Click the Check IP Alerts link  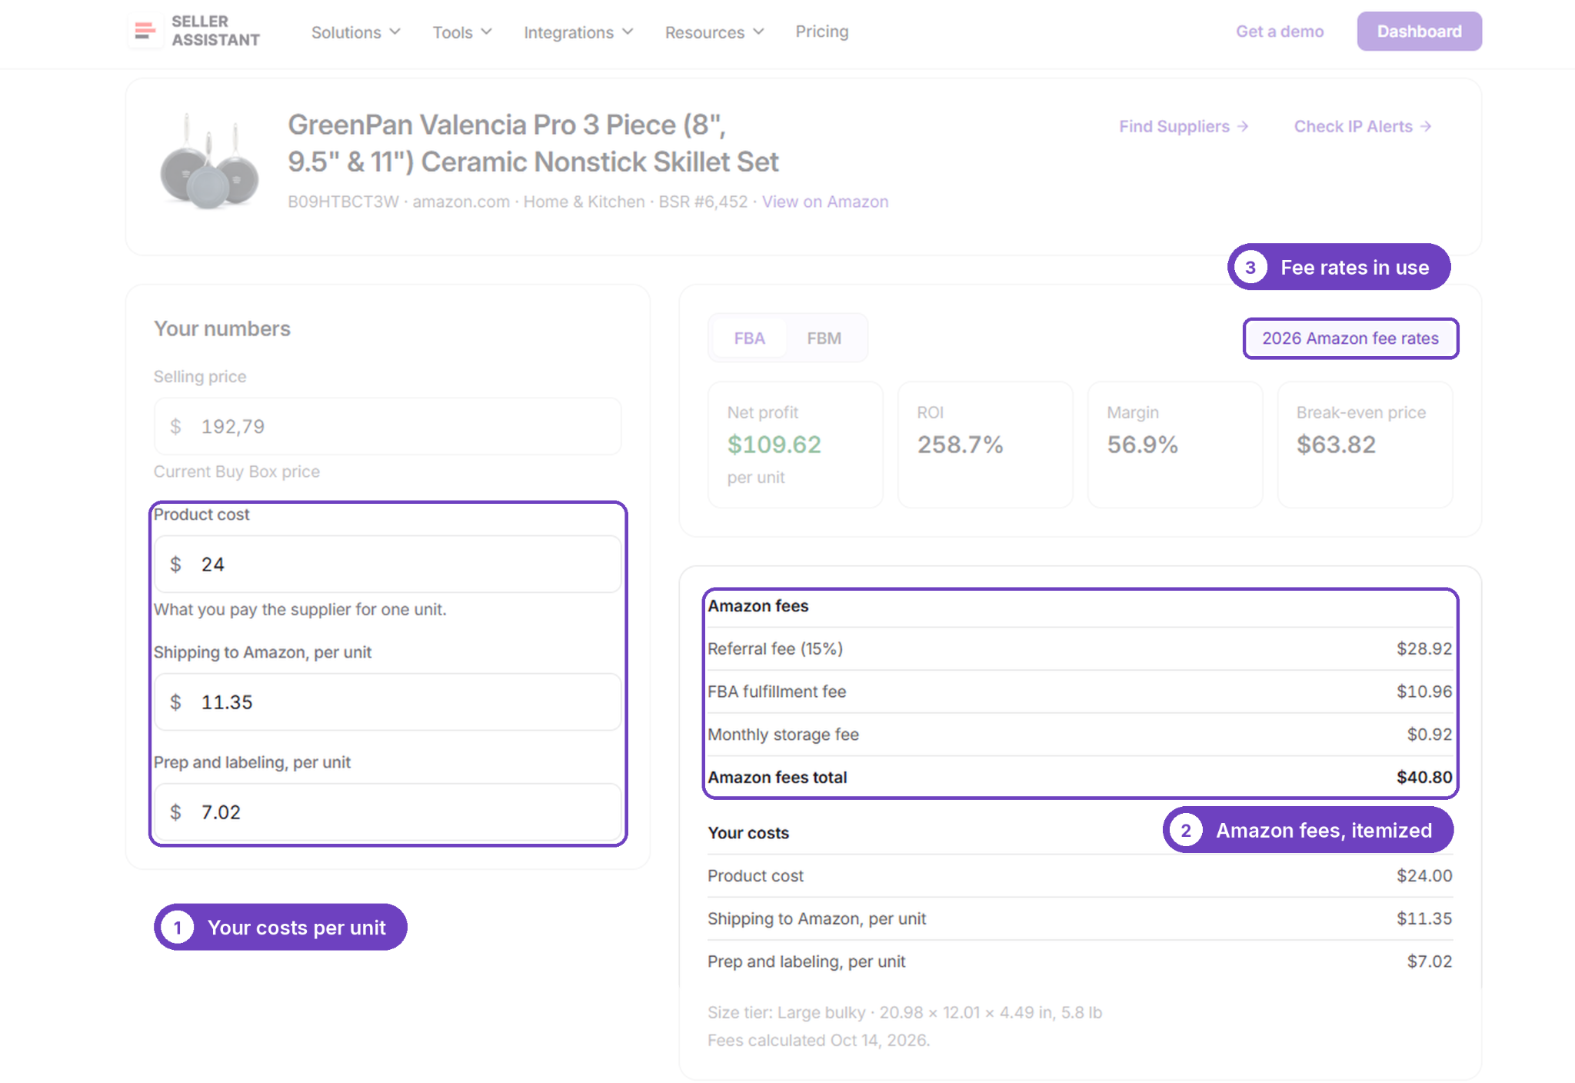point(1363,126)
